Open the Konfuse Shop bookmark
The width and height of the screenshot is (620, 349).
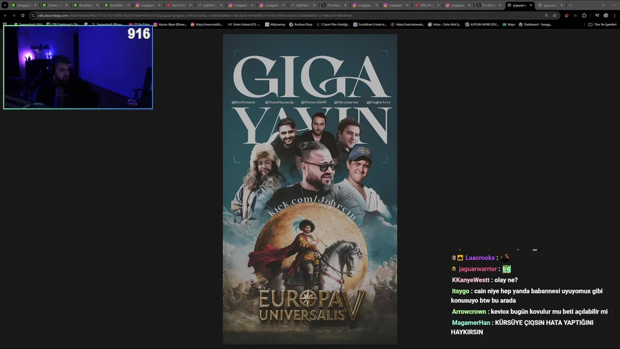[300, 24]
